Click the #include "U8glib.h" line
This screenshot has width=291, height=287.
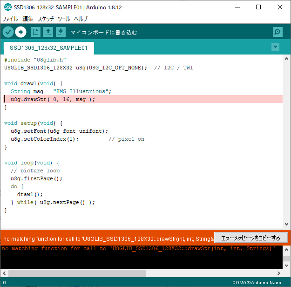point(35,60)
